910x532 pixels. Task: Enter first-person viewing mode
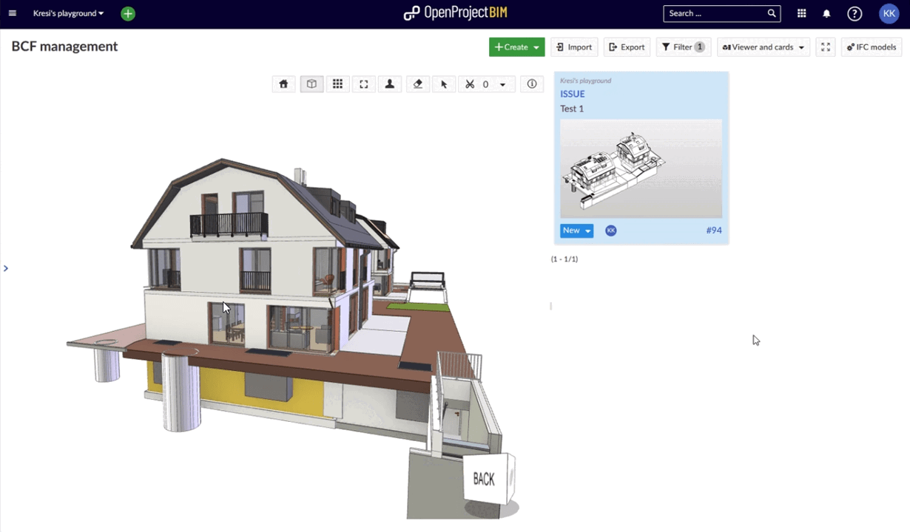tap(389, 83)
